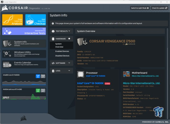This screenshot has height=124, width=170.
Task: Open the Analysis custom test tile
Action: [12, 20]
